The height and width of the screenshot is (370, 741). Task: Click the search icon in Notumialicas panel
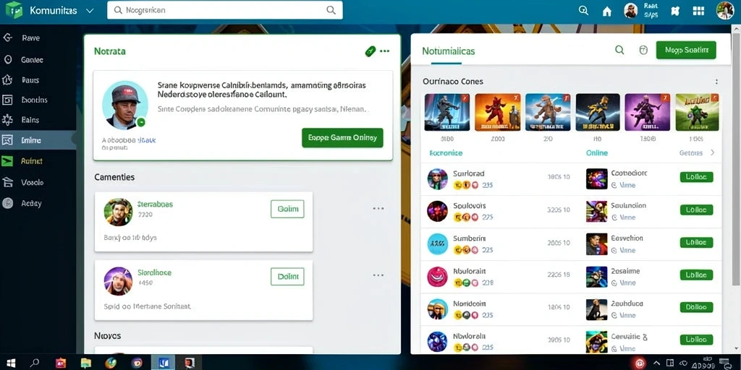(619, 50)
